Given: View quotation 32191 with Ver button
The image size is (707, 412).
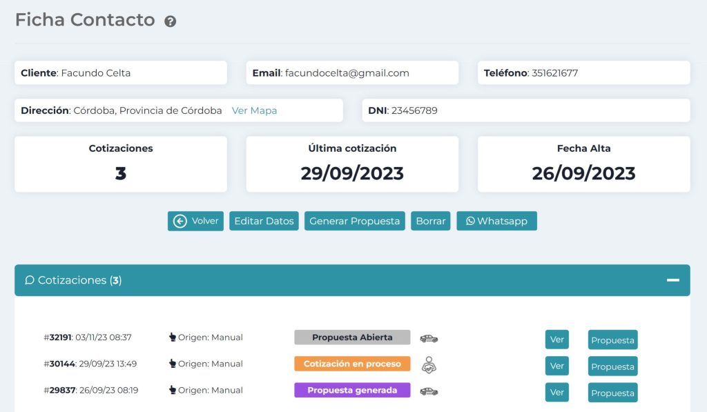Looking at the screenshot, I should point(556,340).
